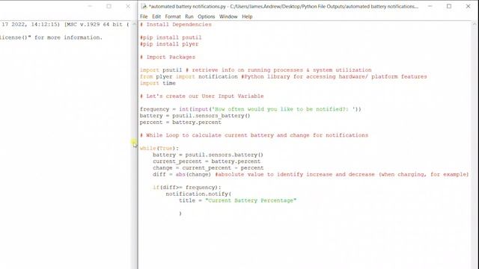Click the '# Install Dependencies' comment line
Image resolution: width=479 pixels, height=269 pixels.
(176, 25)
